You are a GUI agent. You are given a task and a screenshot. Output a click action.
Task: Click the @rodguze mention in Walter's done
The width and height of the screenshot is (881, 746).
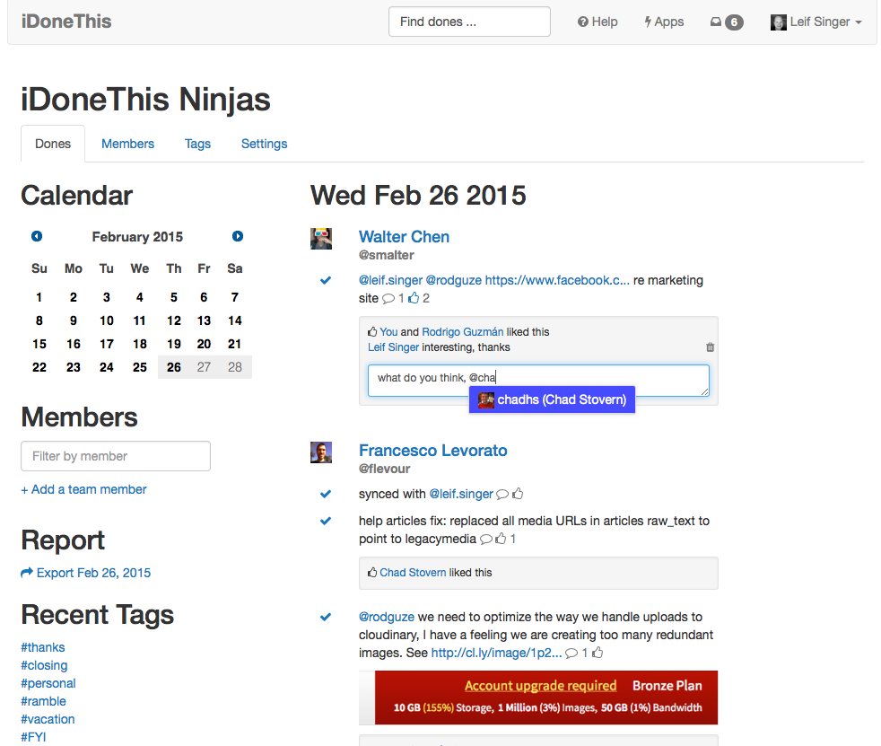coord(453,280)
